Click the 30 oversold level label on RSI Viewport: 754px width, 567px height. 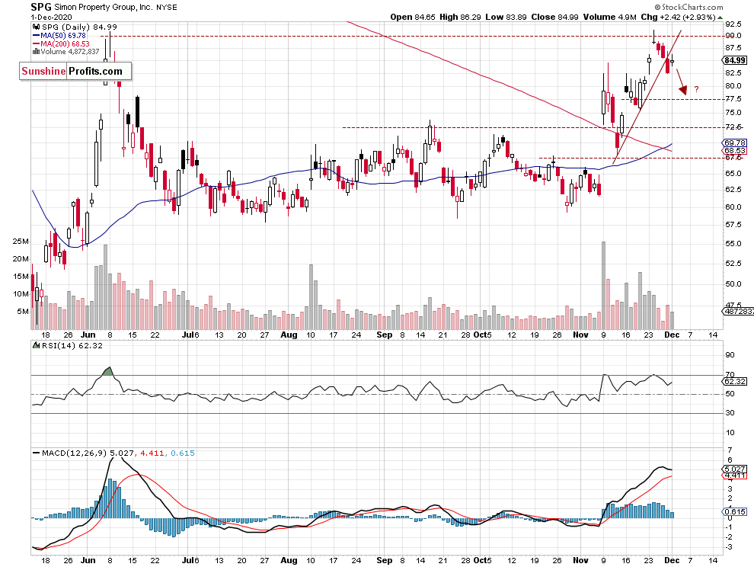point(730,413)
